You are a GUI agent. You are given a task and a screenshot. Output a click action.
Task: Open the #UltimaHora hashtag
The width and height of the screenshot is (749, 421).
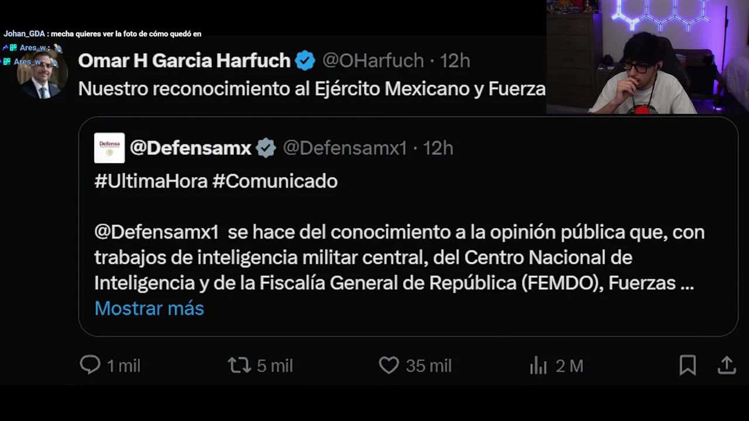[151, 181]
